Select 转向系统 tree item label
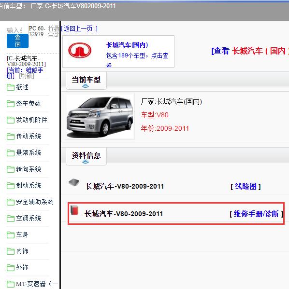 tap(29, 169)
